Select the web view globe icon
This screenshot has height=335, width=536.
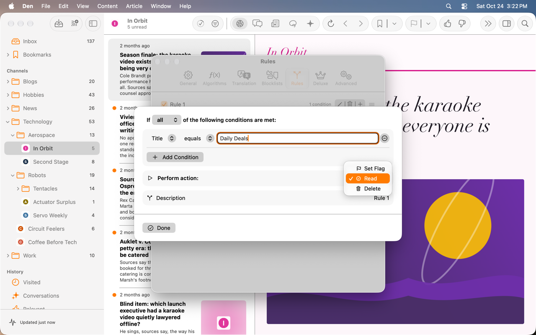click(240, 24)
